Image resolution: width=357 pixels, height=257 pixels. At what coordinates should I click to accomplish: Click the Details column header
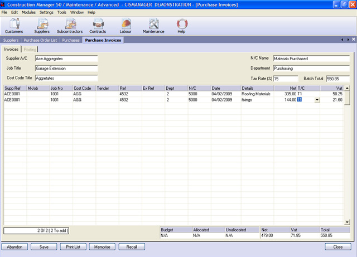coord(257,88)
